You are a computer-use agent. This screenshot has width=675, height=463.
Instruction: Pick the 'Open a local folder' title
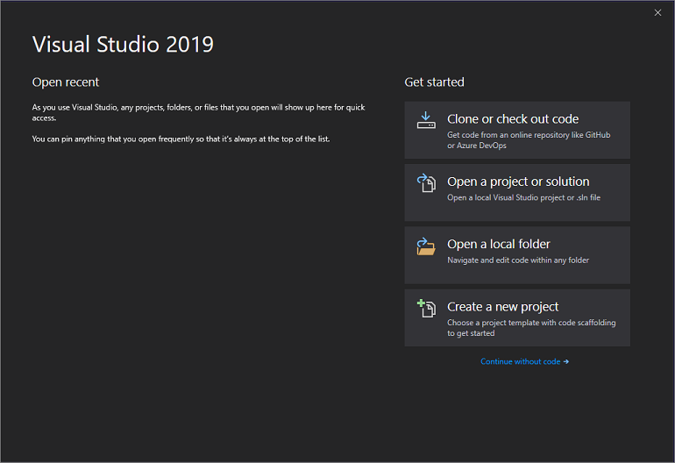(499, 245)
